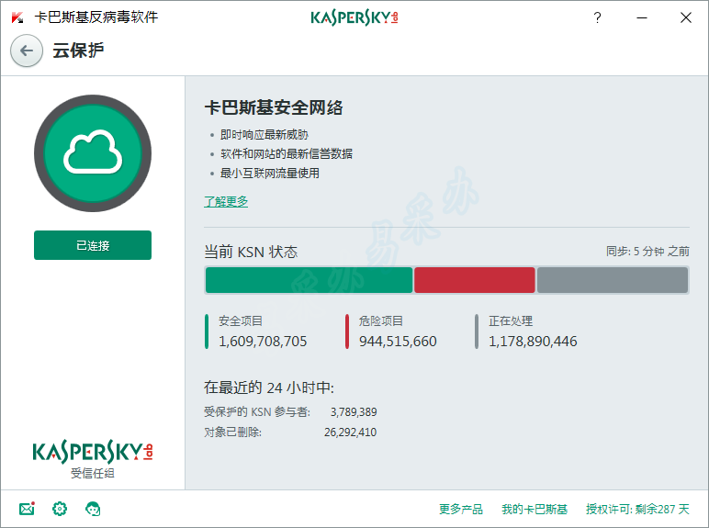709x528 pixels.
Task: Click the 已连接 button
Action: (93, 245)
